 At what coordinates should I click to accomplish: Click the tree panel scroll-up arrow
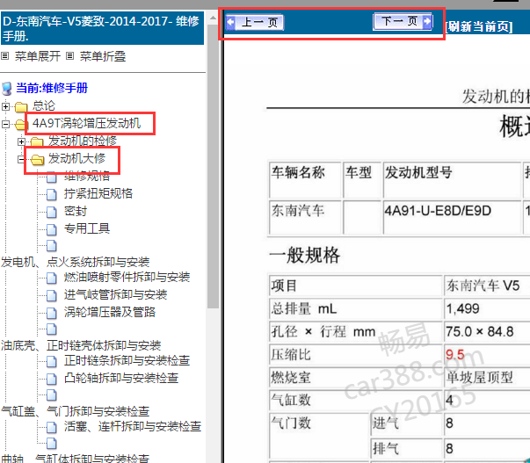[213, 18]
